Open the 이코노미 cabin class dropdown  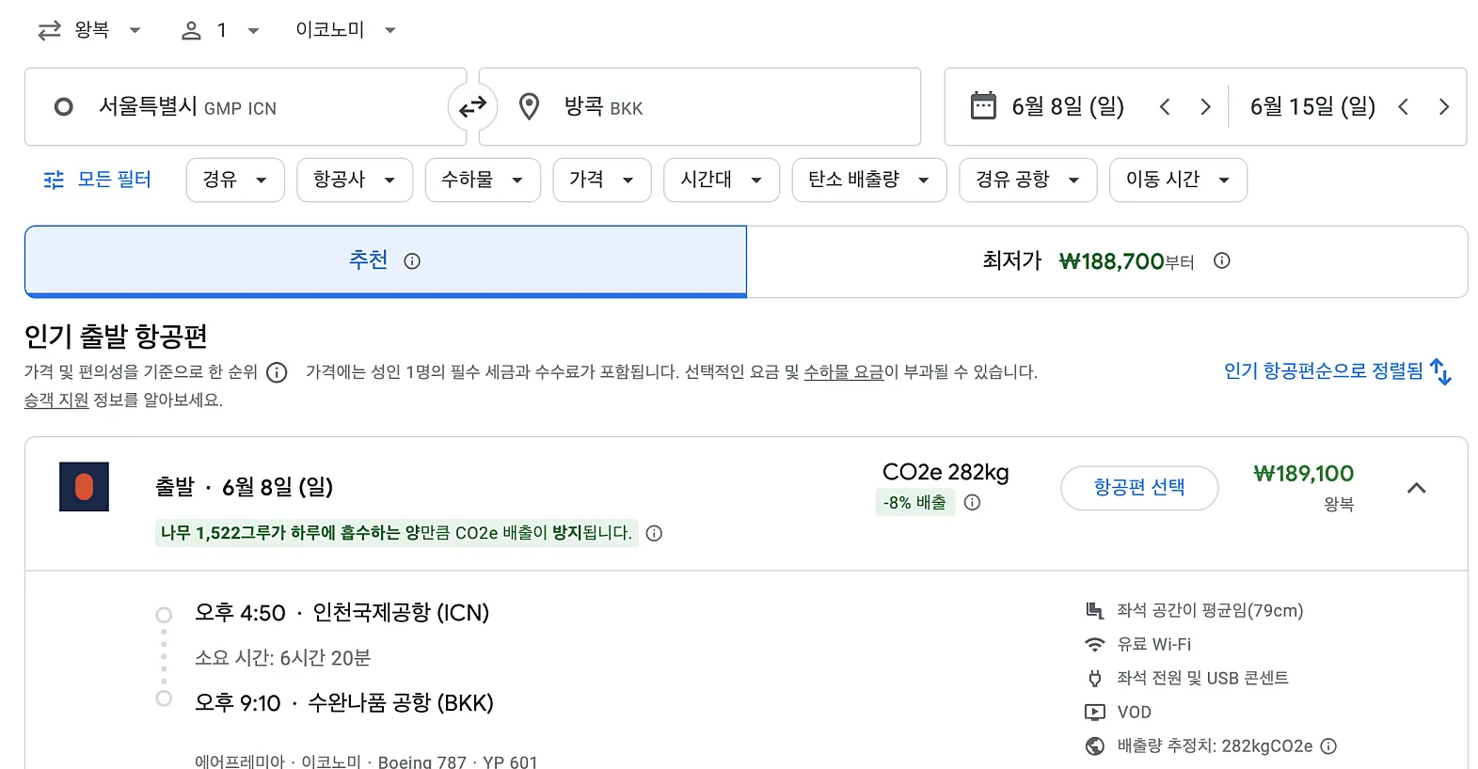pyautogui.click(x=345, y=29)
